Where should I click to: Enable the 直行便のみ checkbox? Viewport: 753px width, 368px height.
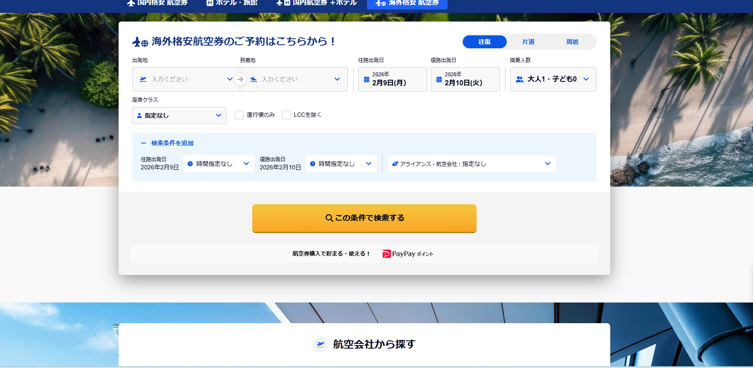[x=239, y=115]
